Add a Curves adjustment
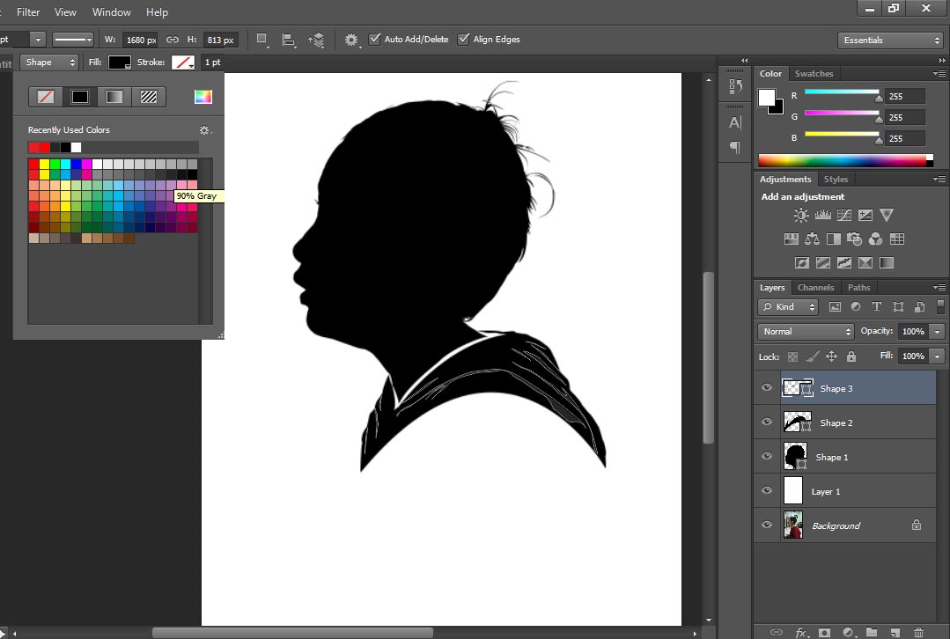The height and width of the screenshot is (639, 950). point(844,215)
